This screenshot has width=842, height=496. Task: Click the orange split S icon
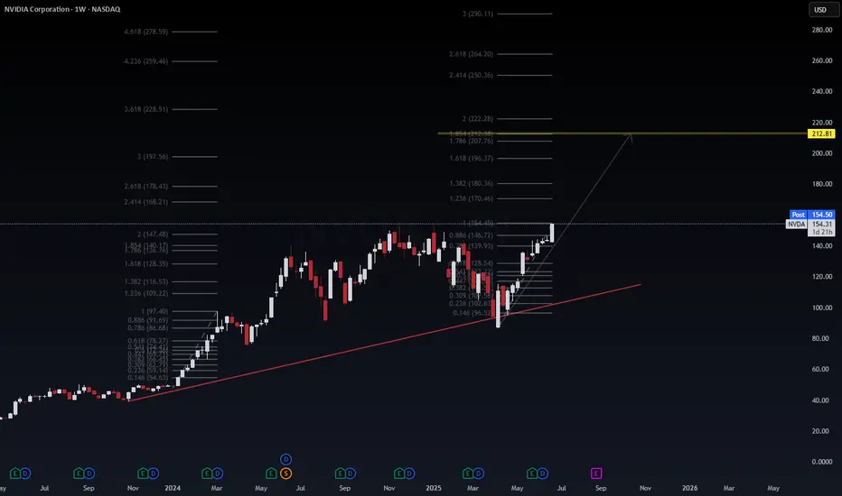285,473
